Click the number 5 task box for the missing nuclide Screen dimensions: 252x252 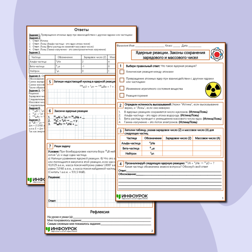click(50, 81)
